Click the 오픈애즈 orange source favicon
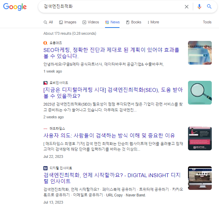 click(45, 43)
